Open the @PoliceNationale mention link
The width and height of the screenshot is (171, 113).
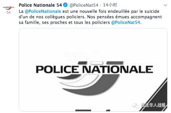[x=43, y=11]
